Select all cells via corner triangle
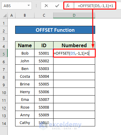This screenshot has height=135, width=121. 4,15
